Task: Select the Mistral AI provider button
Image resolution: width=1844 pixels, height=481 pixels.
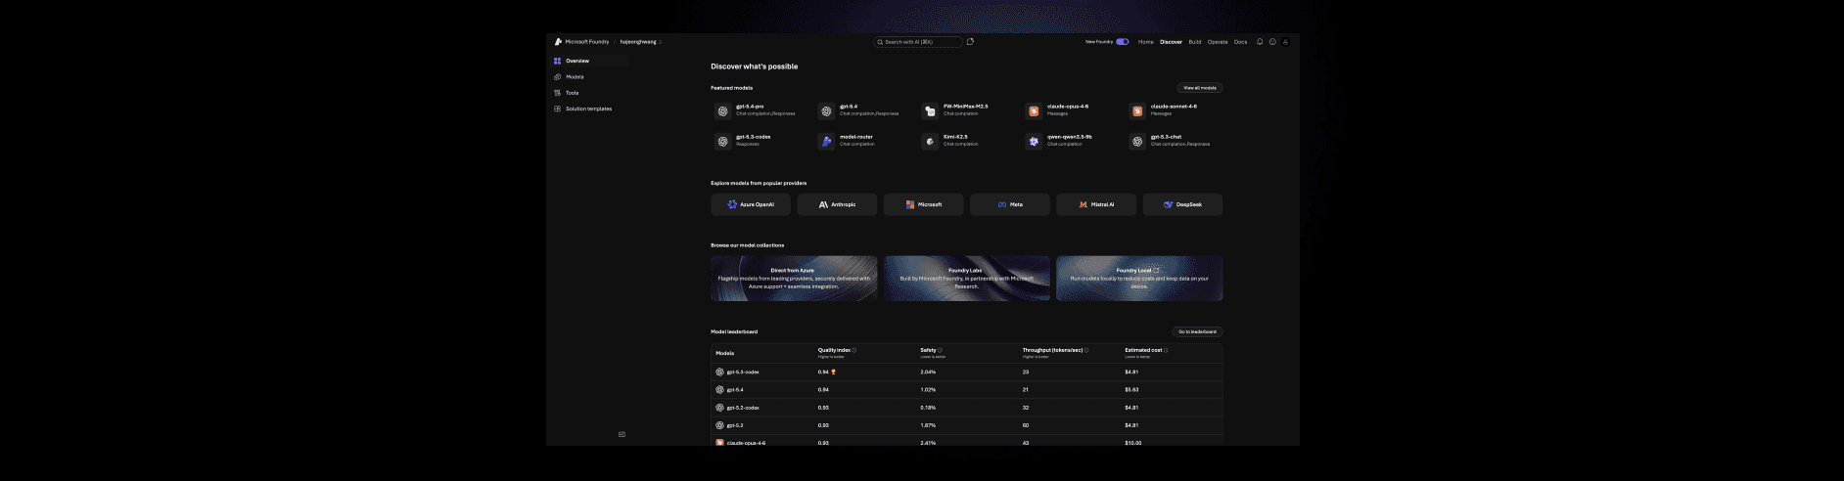Action: click(x=1096, y=204)
